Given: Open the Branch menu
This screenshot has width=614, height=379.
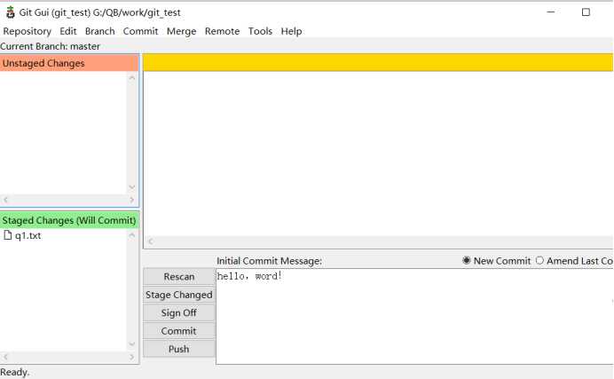Looking at the screenshot, I should pyautogui.click(x=100, y=31).
